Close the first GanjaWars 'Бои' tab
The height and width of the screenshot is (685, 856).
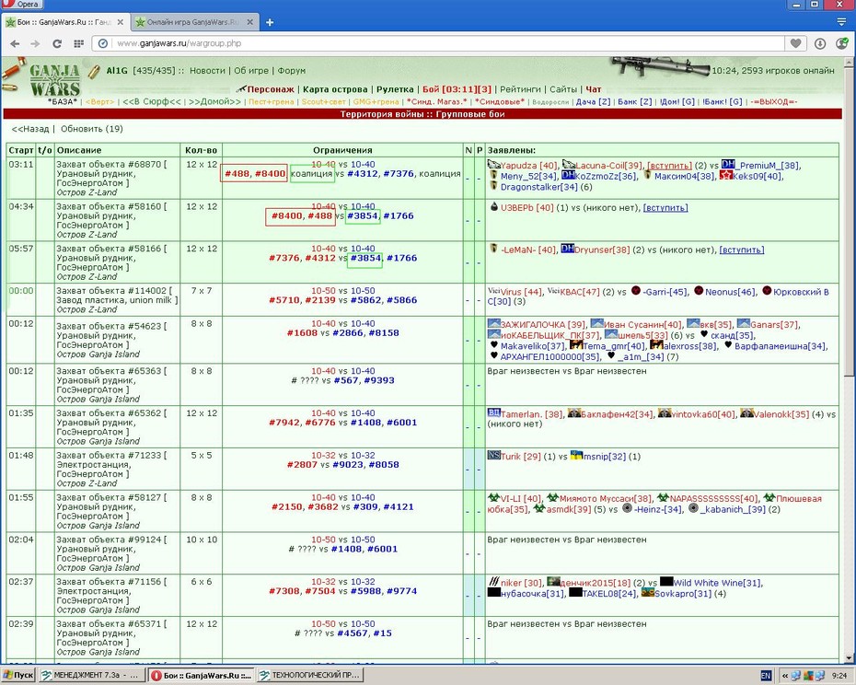tap(120, 22)
